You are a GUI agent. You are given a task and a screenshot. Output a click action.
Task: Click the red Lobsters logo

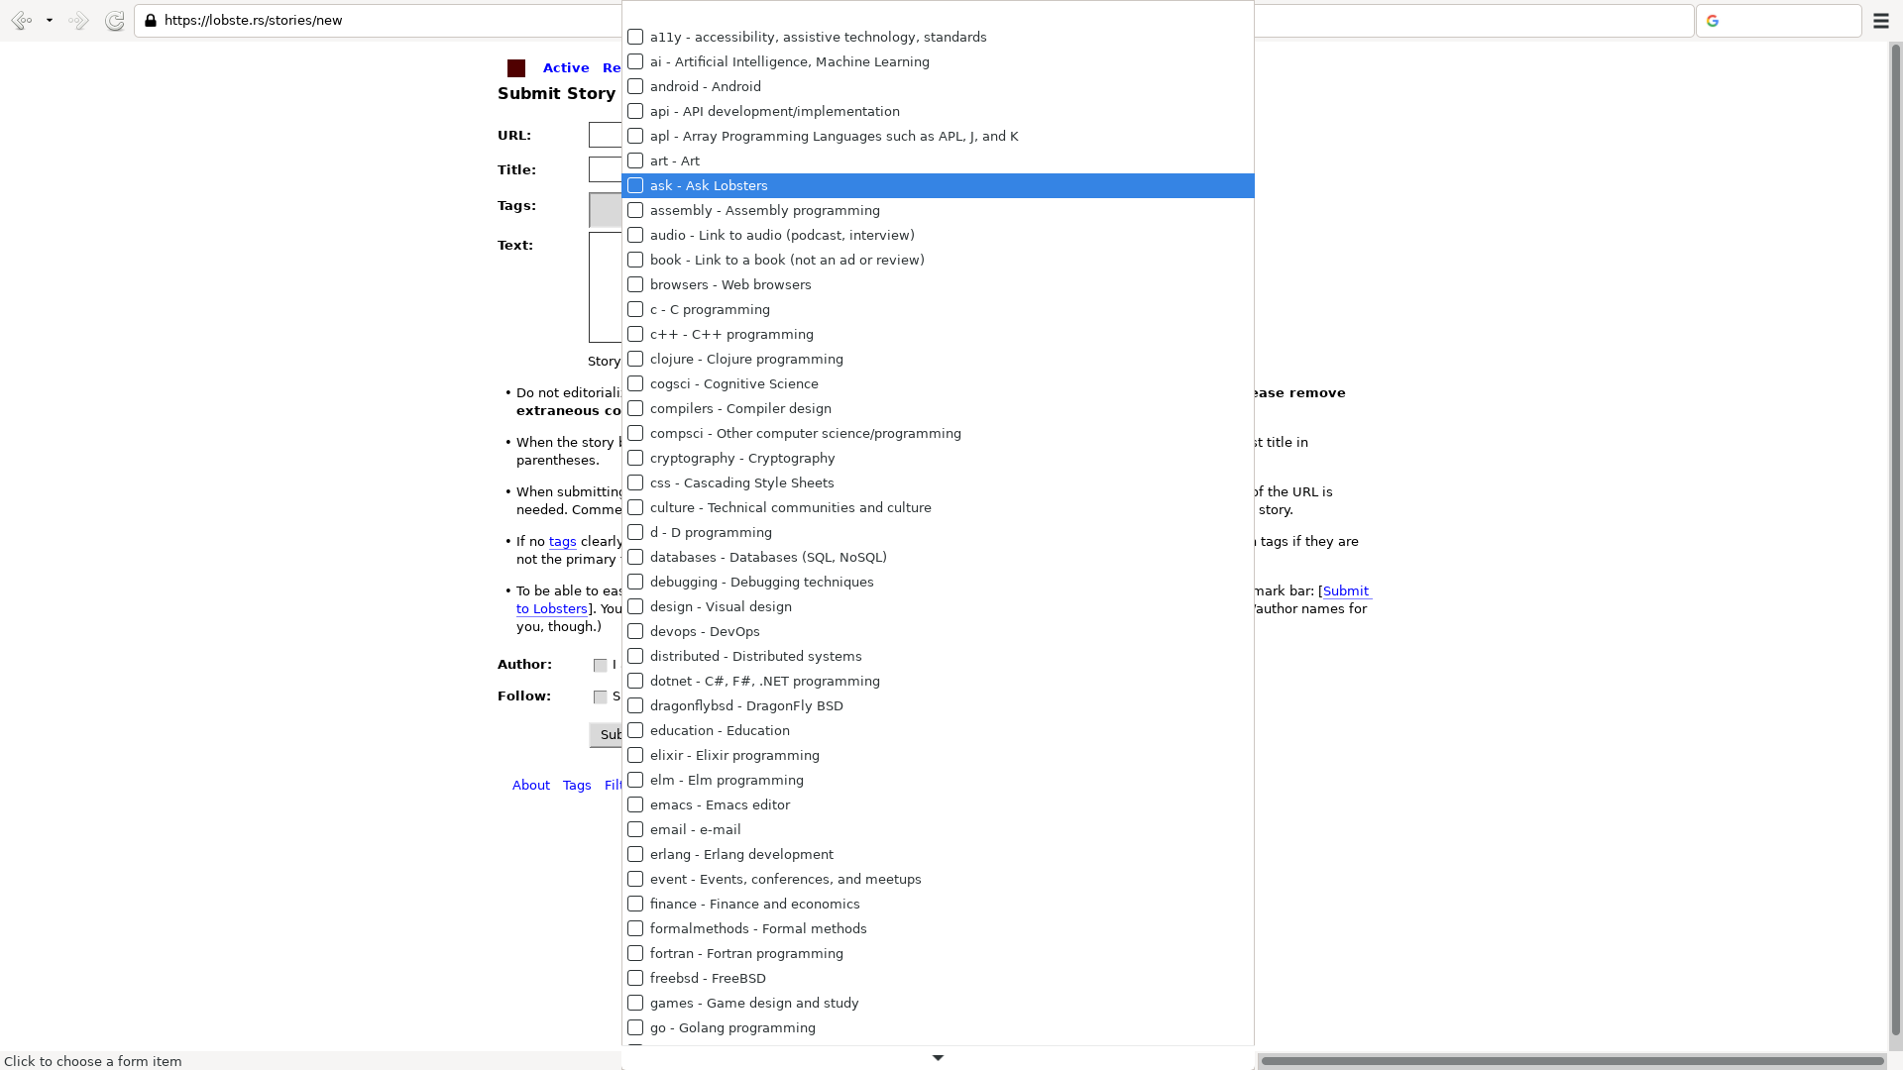click(515, 67)
